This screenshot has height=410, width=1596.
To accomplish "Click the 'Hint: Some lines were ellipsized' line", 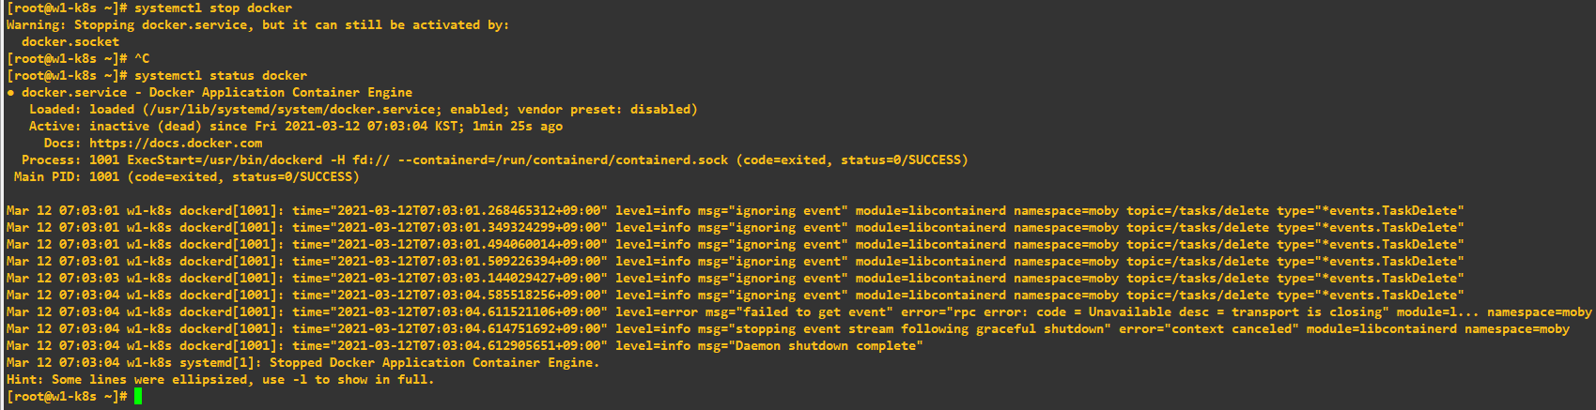I will (220, 380).
